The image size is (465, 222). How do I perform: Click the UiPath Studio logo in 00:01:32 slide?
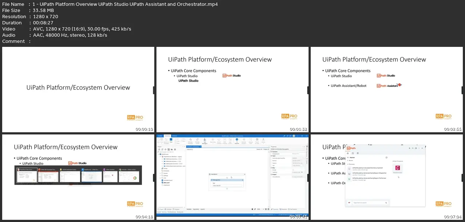(232, 76)
